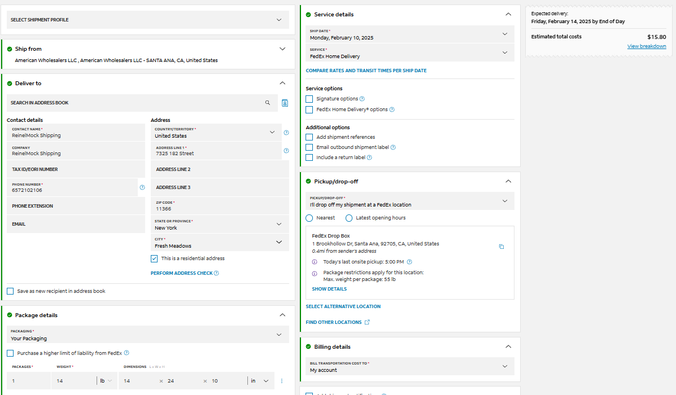Viewport: 676px width, 395px height.
Task: Click the info icon beside package restrictions
Action: pyautogui.click(x=315, y=274)
